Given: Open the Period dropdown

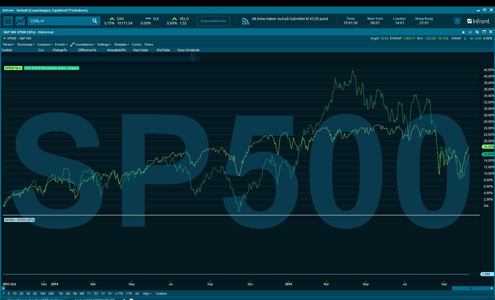Looking at the screenshot, I should point(9,44).
